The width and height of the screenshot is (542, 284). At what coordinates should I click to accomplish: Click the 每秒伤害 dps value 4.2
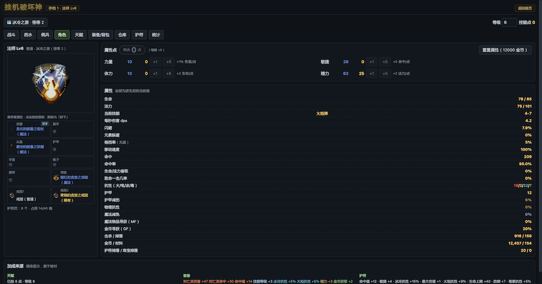tap(528, 121)
